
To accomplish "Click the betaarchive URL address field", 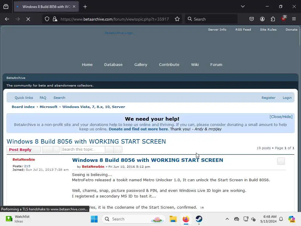I will 115,19.
